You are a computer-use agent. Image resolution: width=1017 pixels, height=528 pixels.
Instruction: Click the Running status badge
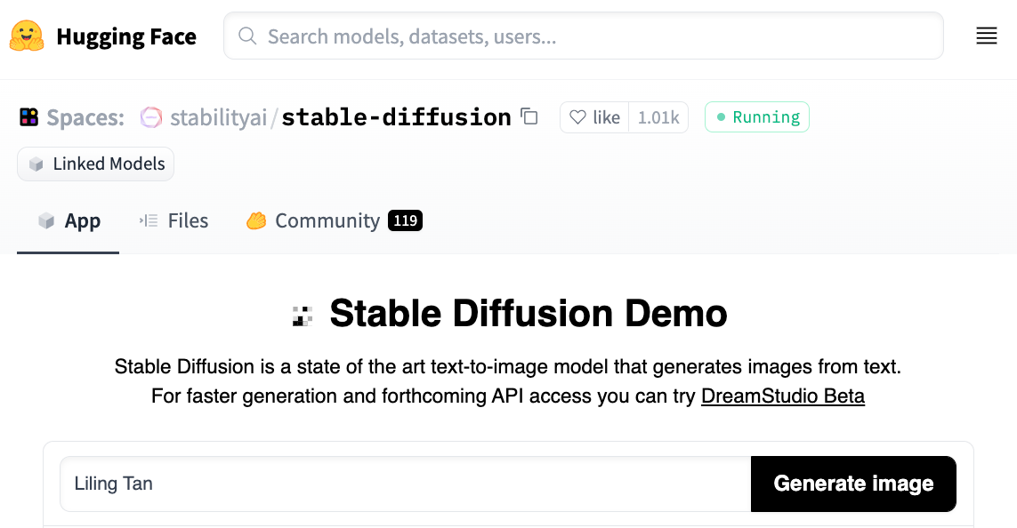(757, 117)
